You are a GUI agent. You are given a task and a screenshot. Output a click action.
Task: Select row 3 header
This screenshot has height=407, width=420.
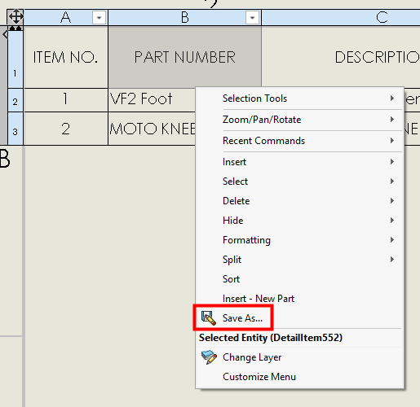pos(15,129)
